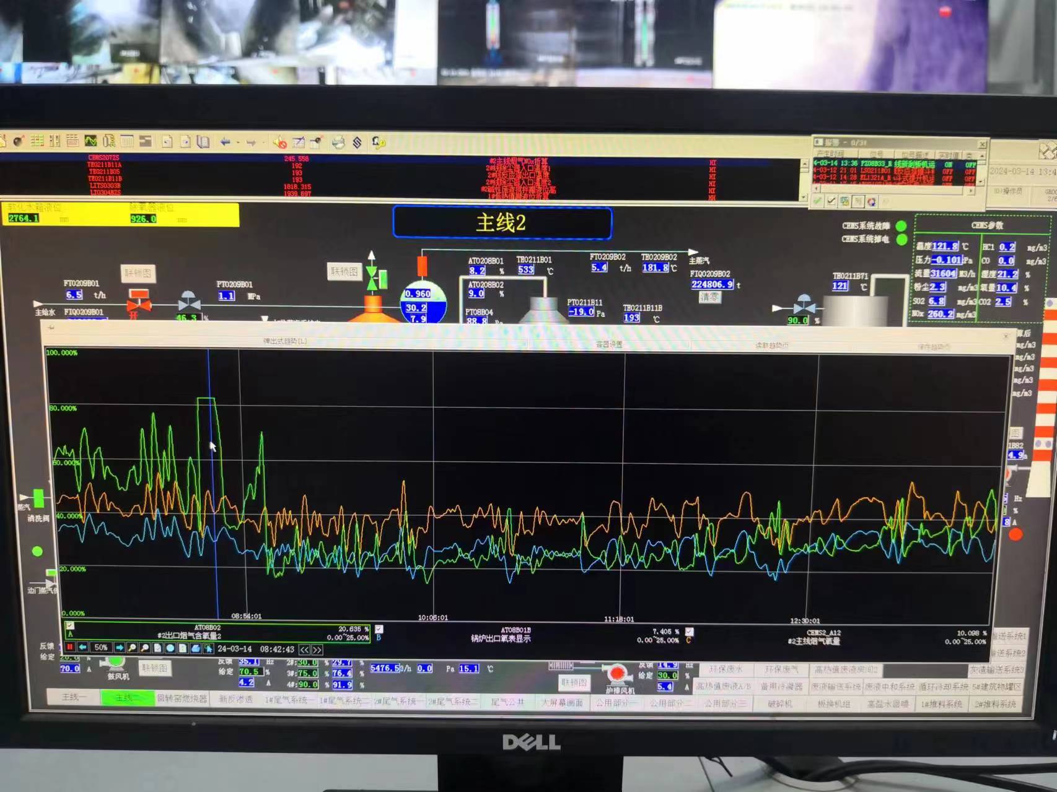1057x792 pixels.
Task: Expand earlier trend history with << control
Action: point(305,649)
